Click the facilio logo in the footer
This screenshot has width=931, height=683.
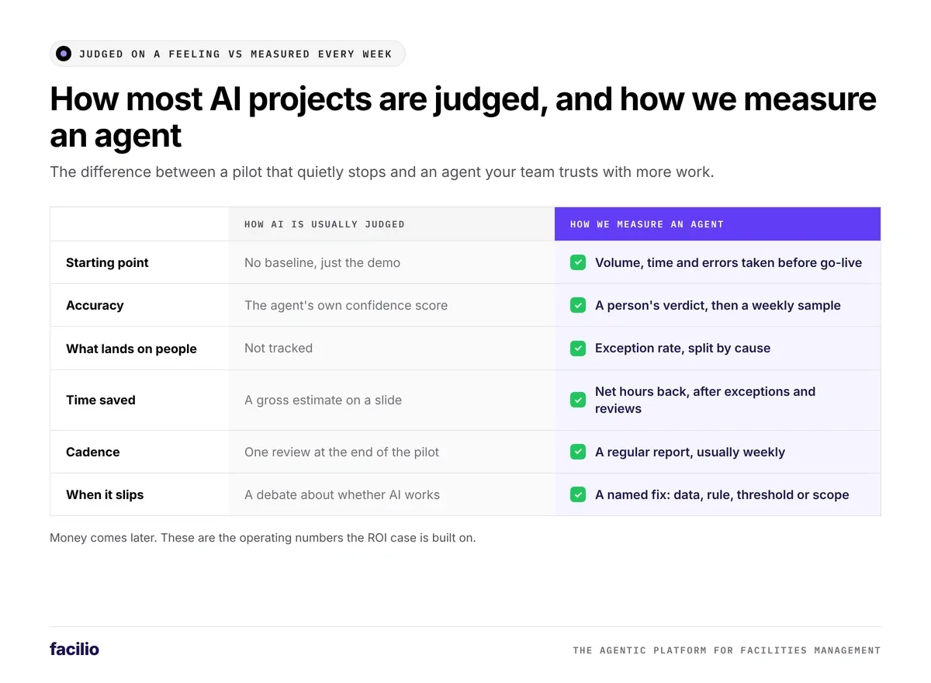[x=74, y=649]
